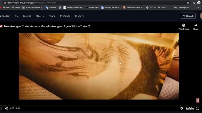This screenshot has height=113, width=202.
Task: Open the Translate bookmark
Action: (51, 8)
